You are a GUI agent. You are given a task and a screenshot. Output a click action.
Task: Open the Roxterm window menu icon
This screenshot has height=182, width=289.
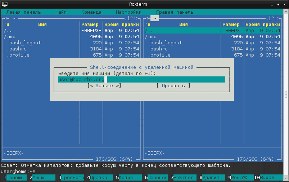[4, 4]
